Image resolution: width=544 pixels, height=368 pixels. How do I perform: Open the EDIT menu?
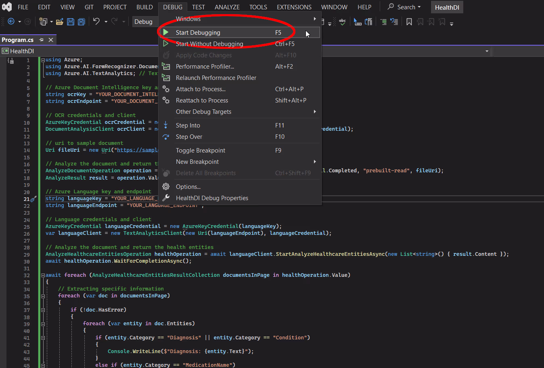(44, 7)
